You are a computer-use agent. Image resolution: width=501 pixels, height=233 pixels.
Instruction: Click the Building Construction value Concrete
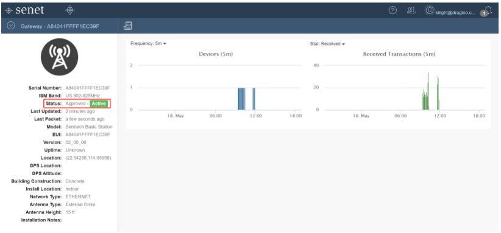tap(75, 181)
